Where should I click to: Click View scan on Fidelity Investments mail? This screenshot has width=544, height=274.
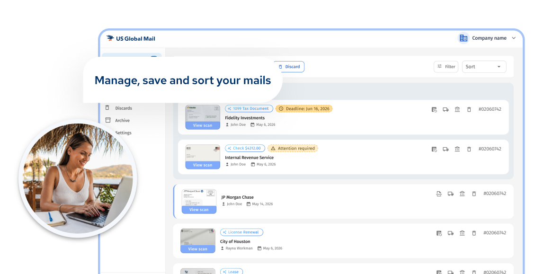coord(203,125)
